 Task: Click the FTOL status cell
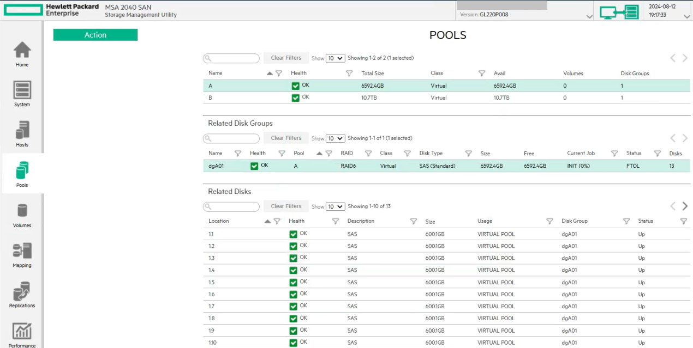(634, 166)
